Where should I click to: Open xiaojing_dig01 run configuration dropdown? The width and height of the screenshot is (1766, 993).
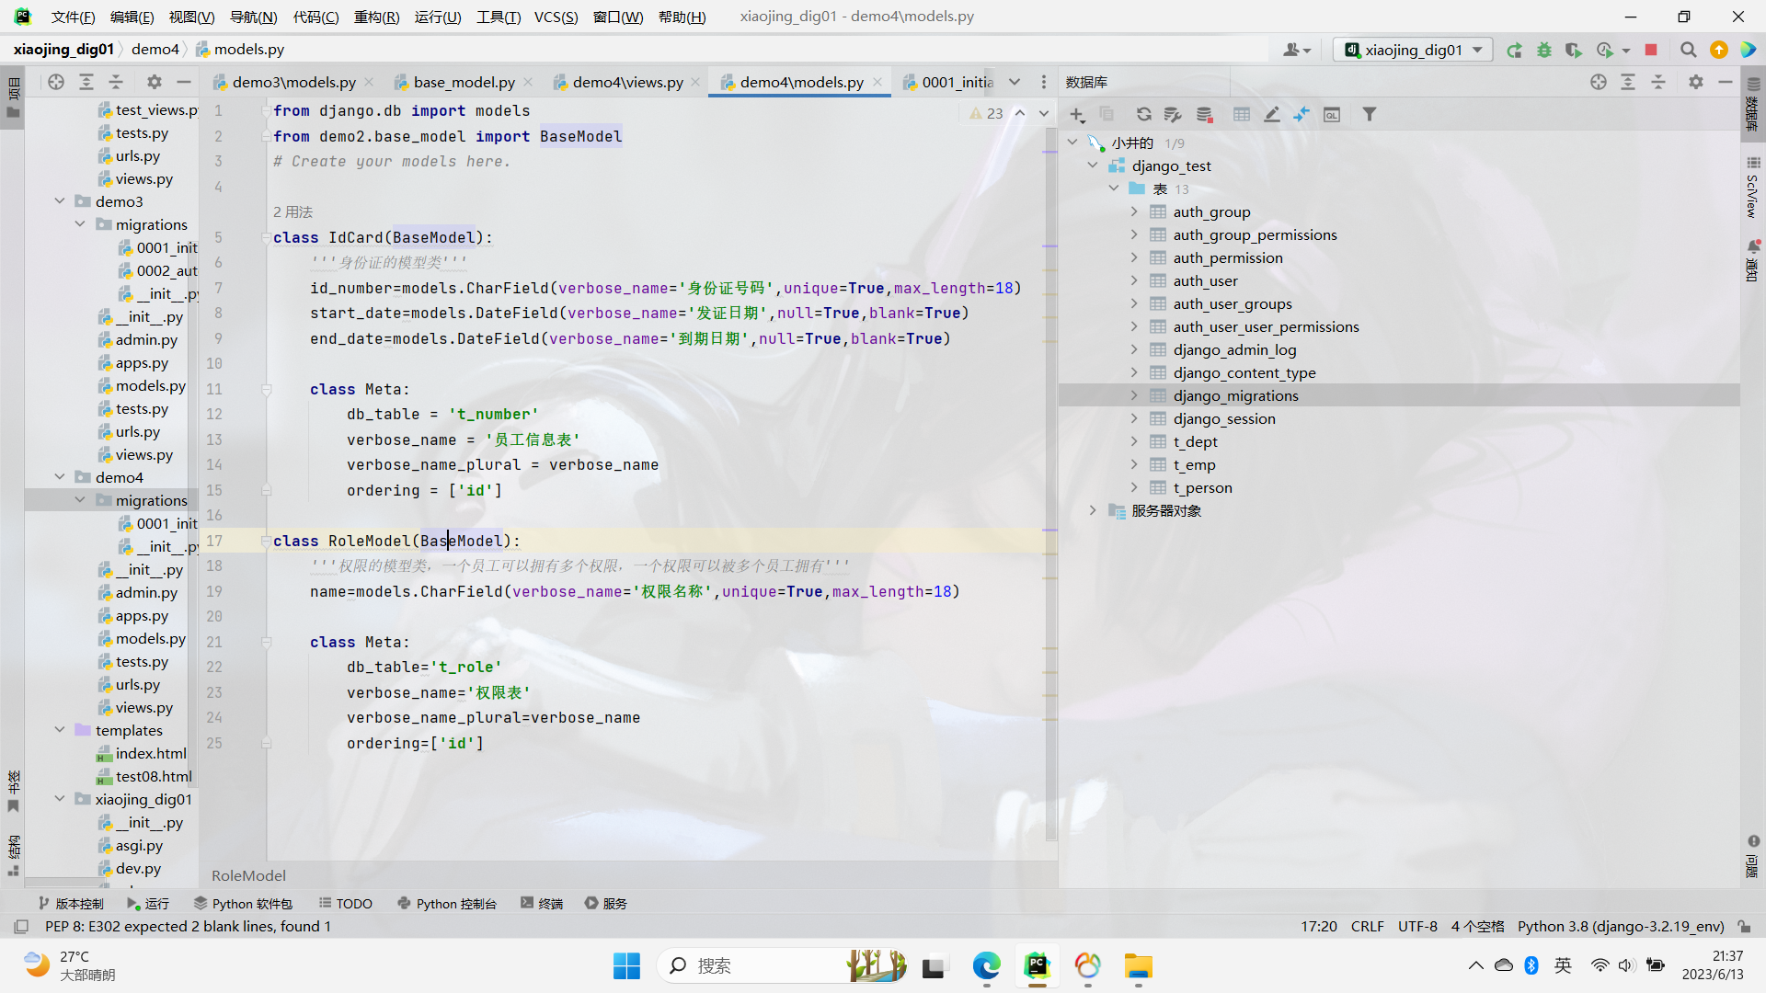(x=1413, y=50)
